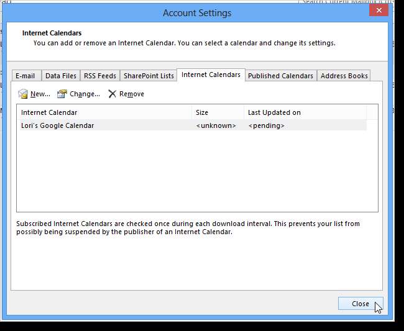This screenshot has height=331, width=404.
Task: Sort by the Internet Calendar column header
Action: [x=104, y=112]
